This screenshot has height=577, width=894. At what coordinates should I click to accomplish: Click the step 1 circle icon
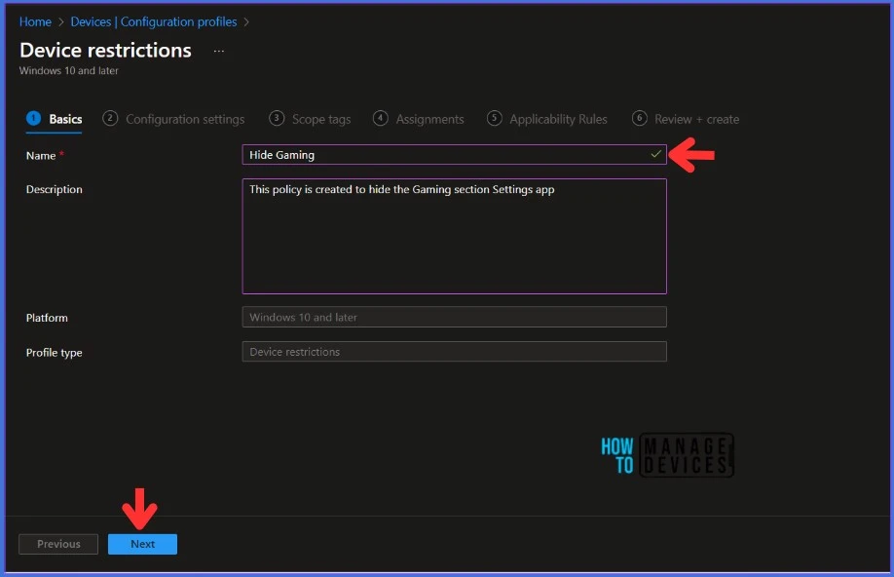pyautogui.click(x=34, y=118)
